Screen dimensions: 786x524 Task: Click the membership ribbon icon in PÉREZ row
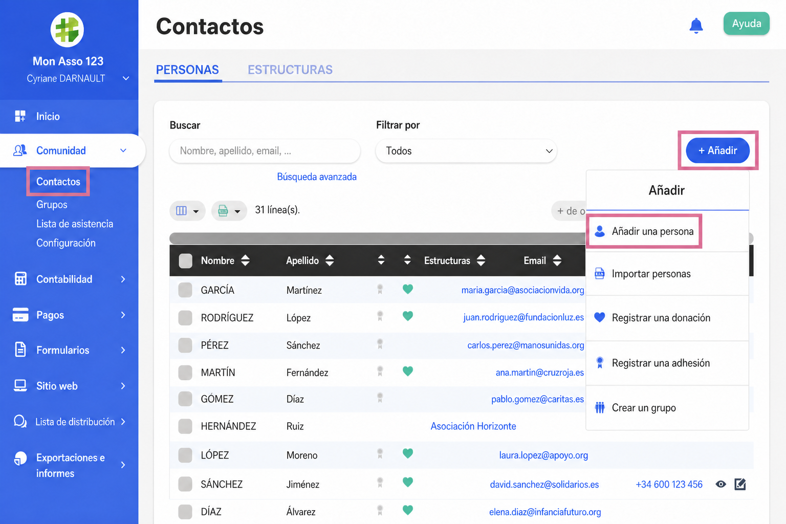click(380, 344)
